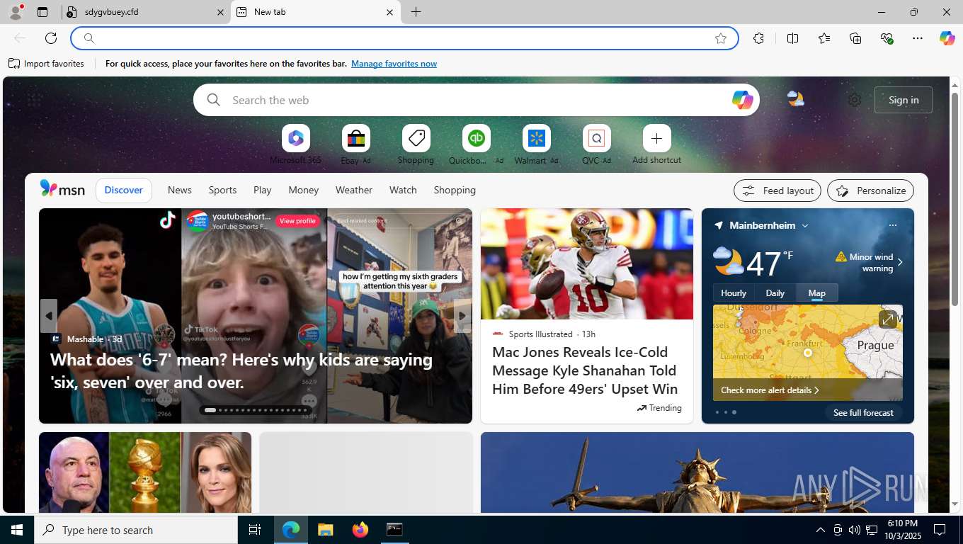963x544 pixels.
Task: Open weather card more options ellipsis
Action: tap(892, 225)
